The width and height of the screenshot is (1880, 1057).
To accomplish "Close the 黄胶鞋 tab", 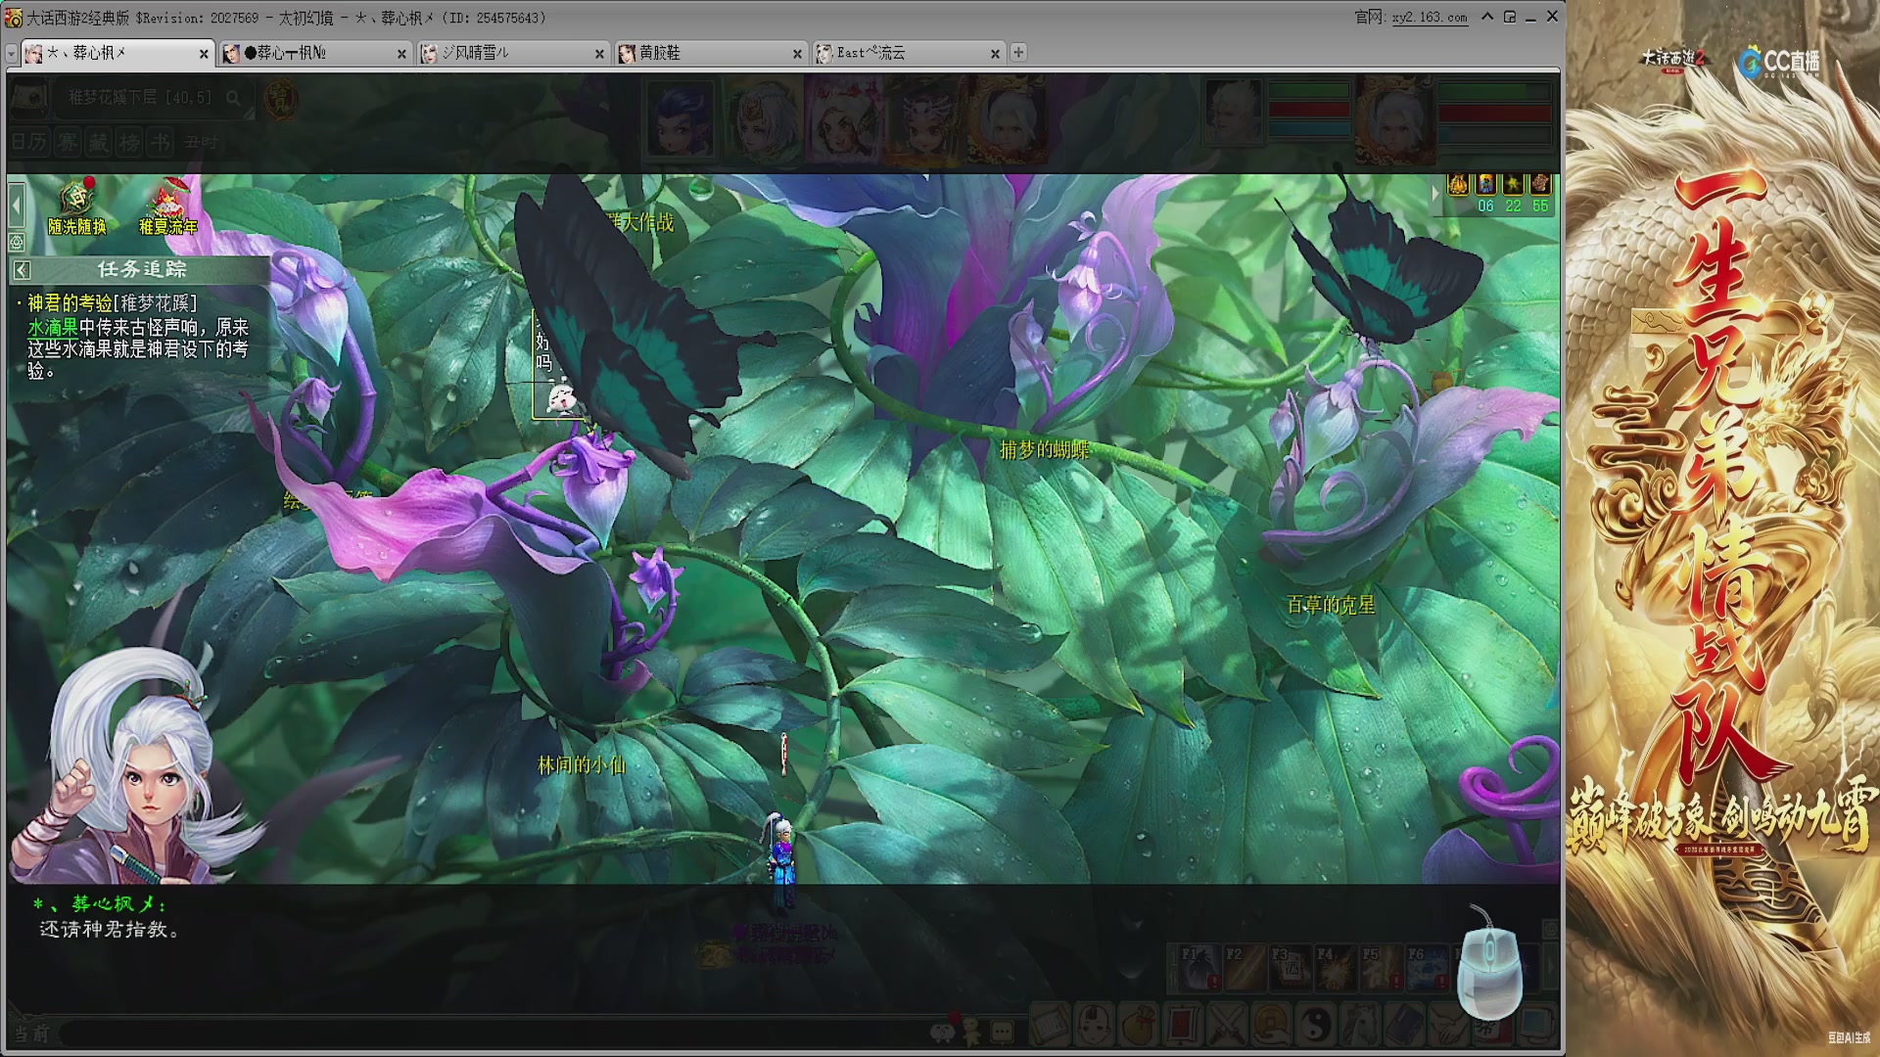I will pyautogui.click(x=797, y=54).
